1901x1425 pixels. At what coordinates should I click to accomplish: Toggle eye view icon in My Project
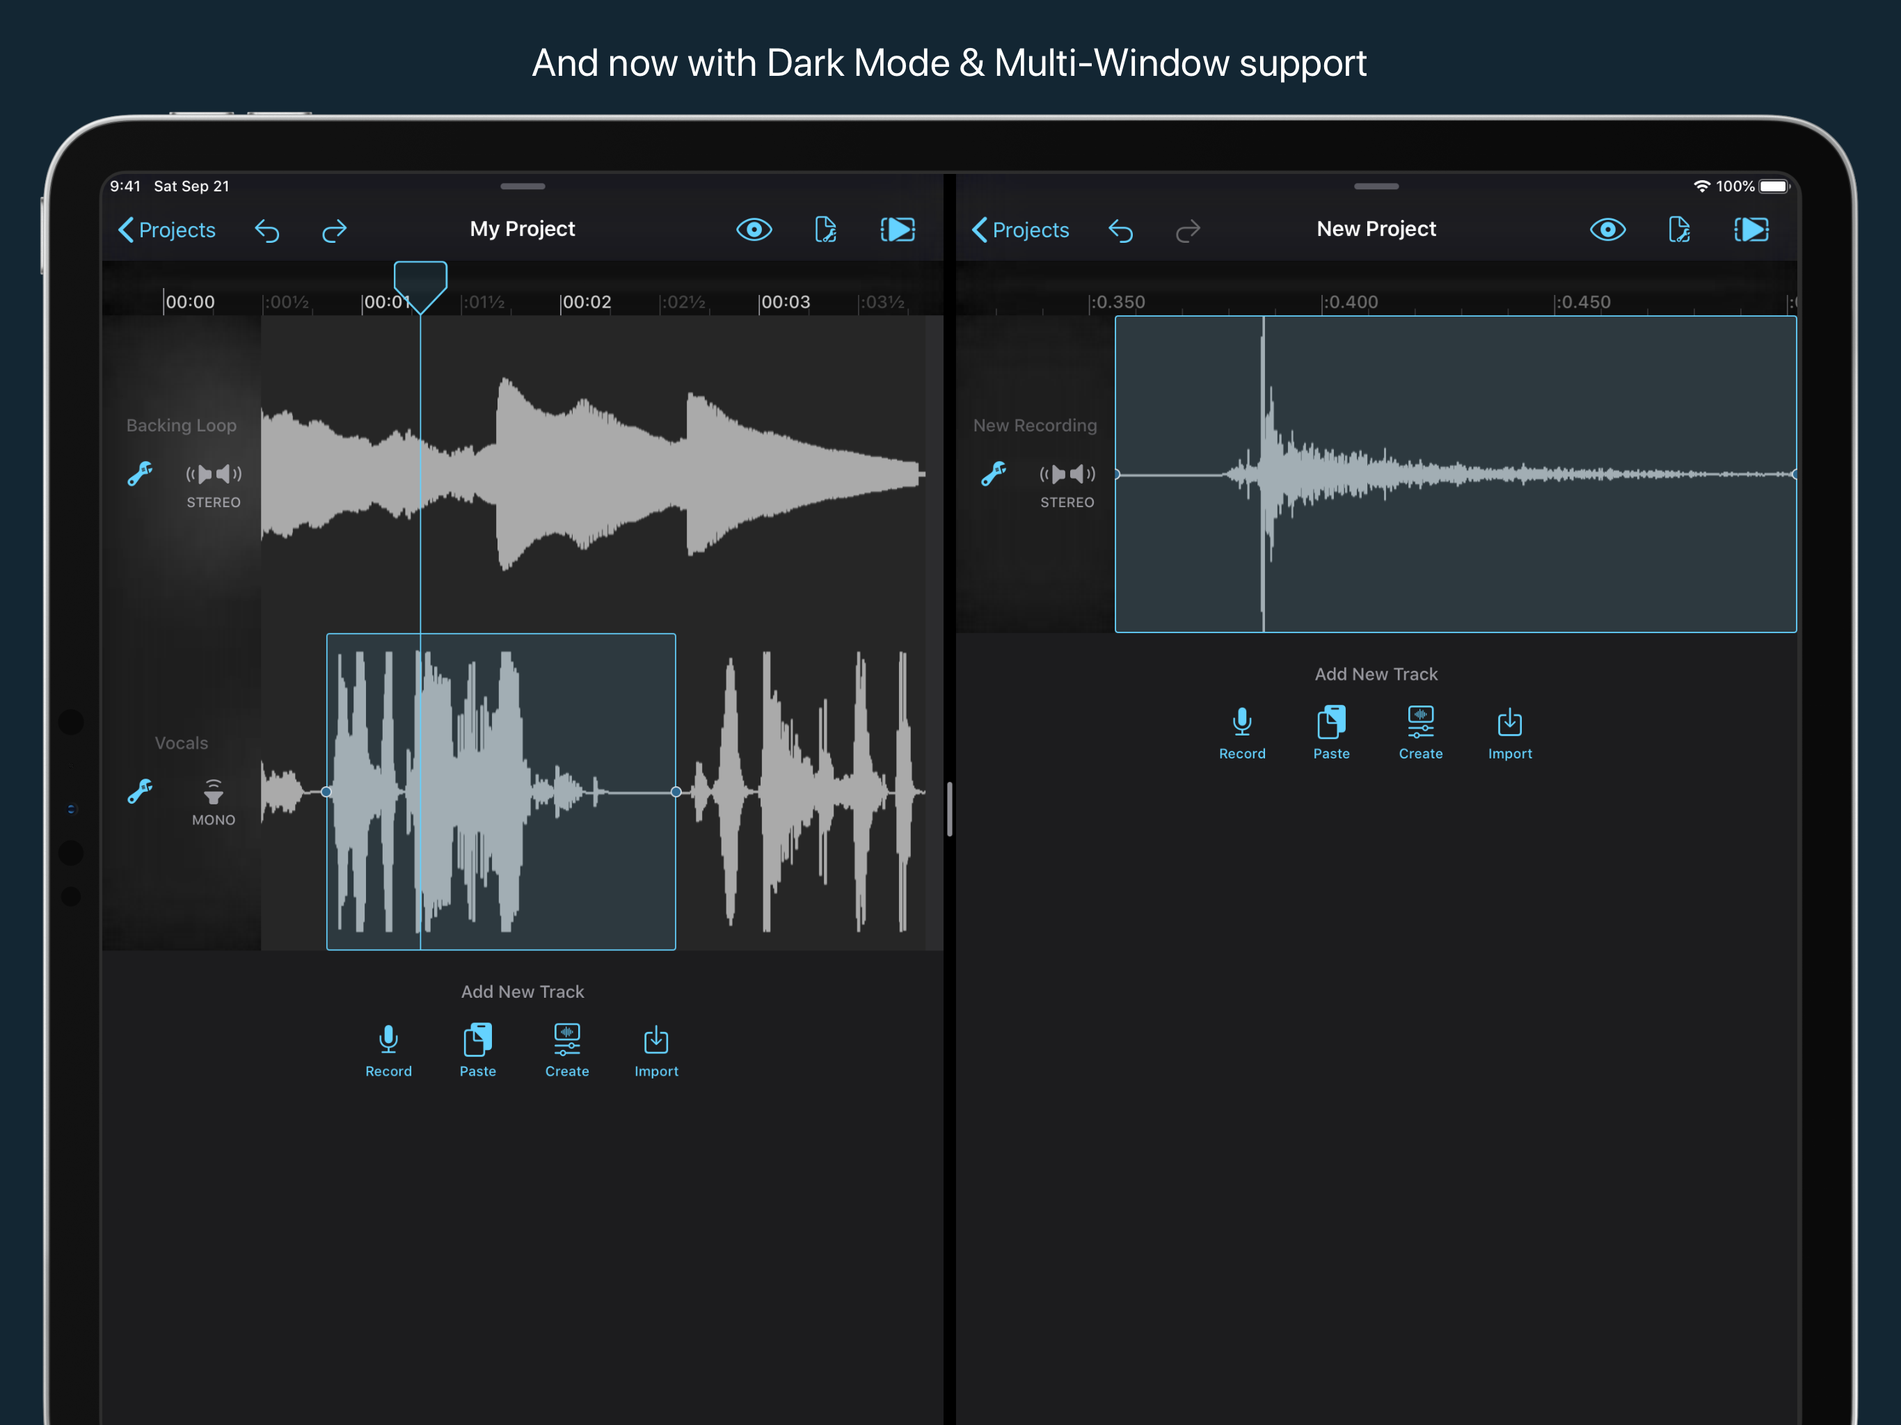754,230
